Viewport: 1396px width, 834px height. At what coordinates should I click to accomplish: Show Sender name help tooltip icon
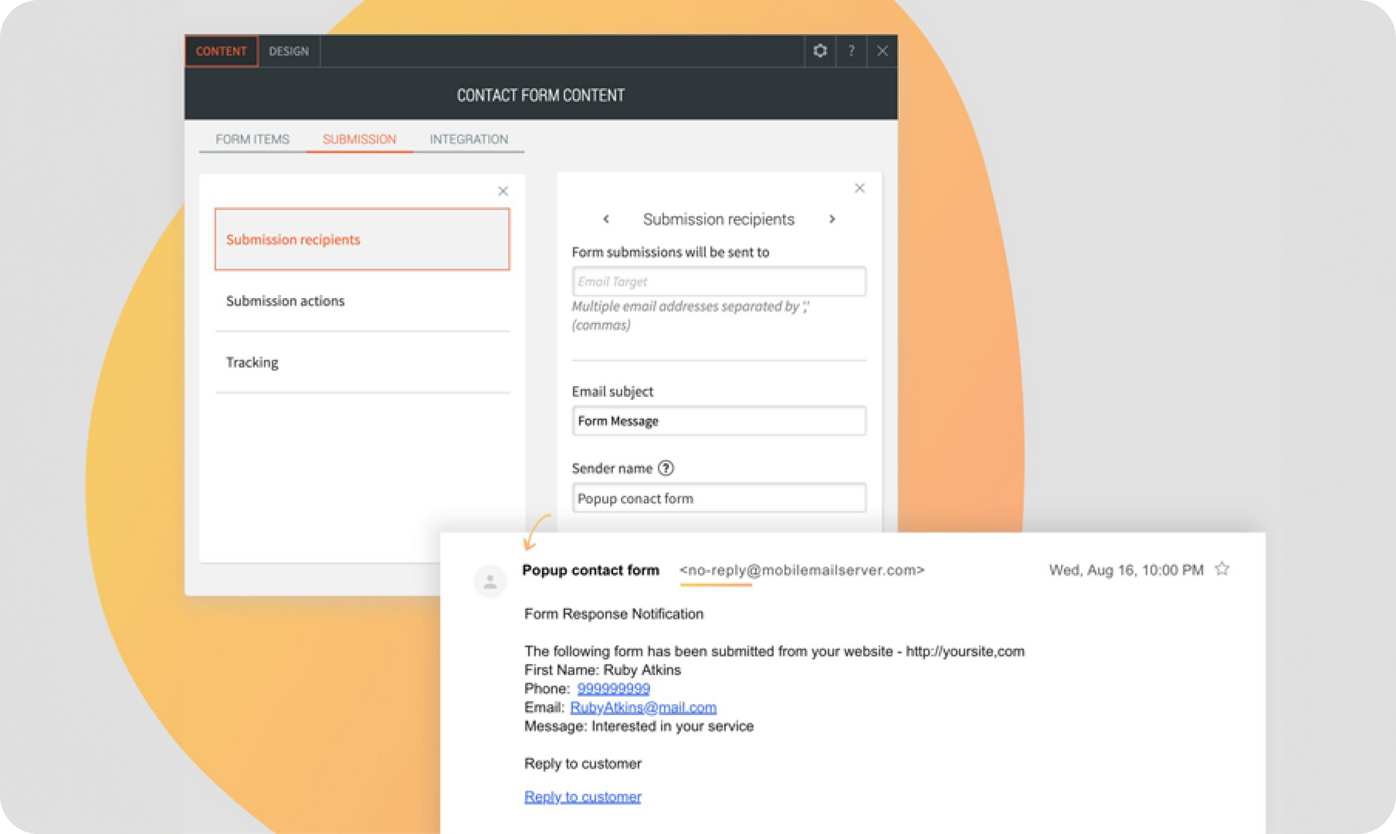tap(666, 468)
